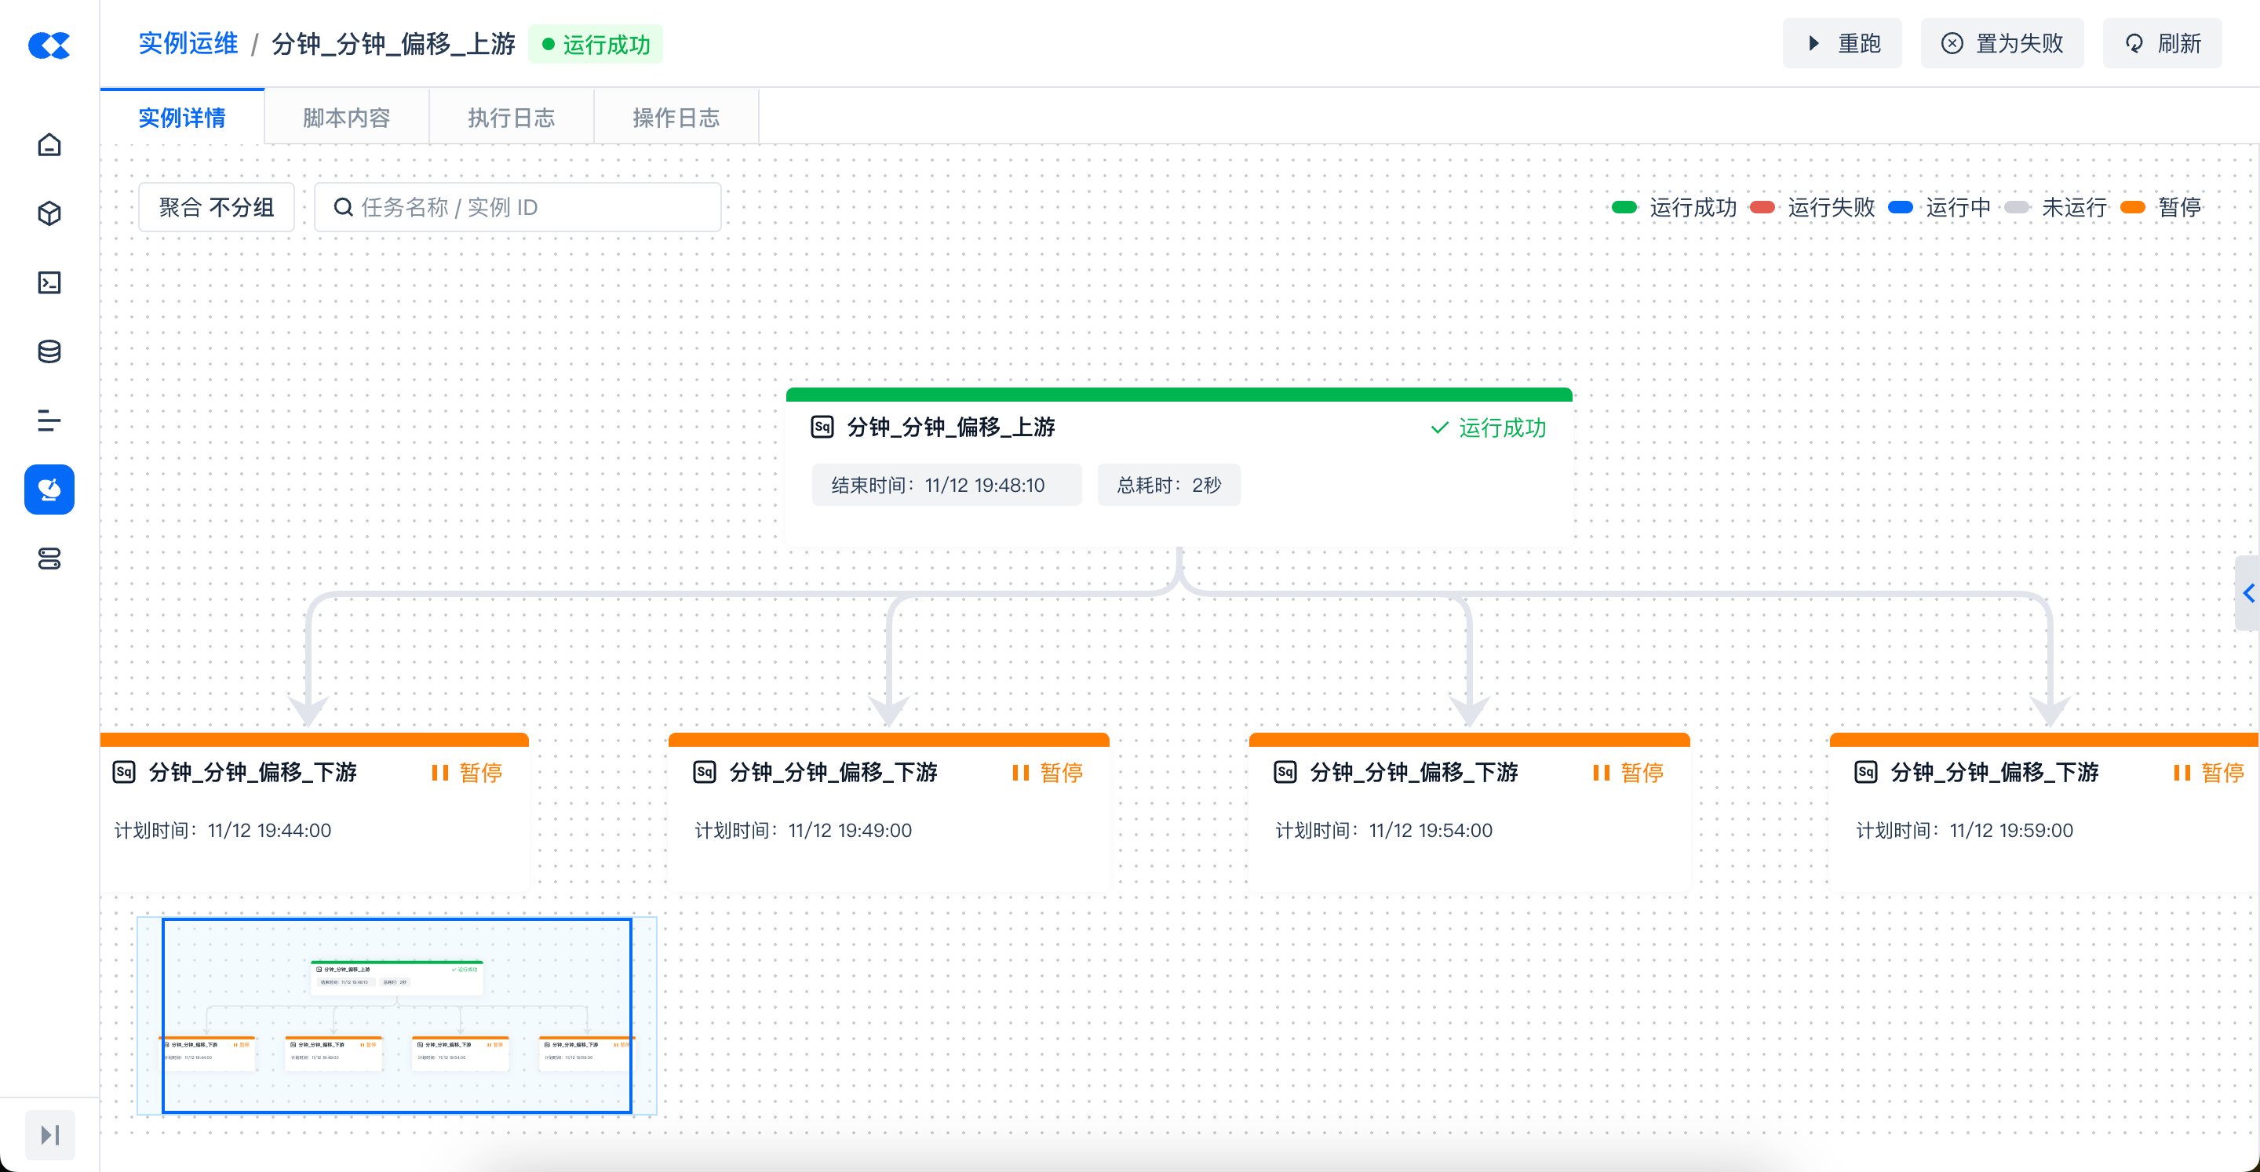Open the server stack icon in sidebar
Screen dimensions: 2260x1172
click(x=49, y=559)
